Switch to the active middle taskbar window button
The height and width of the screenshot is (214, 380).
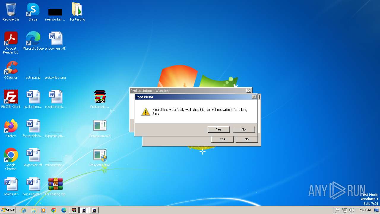[84, 210]
